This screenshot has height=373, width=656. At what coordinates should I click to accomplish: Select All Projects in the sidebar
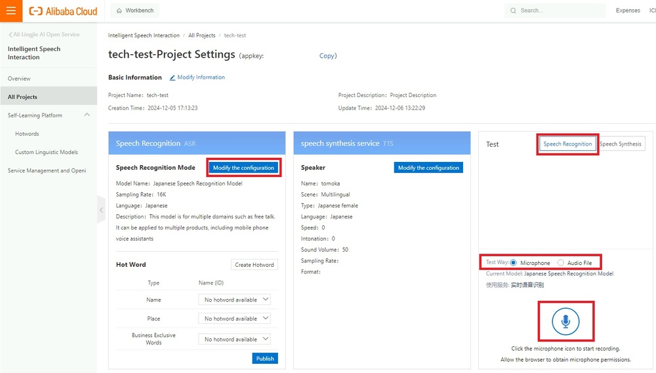coord(49,96)
